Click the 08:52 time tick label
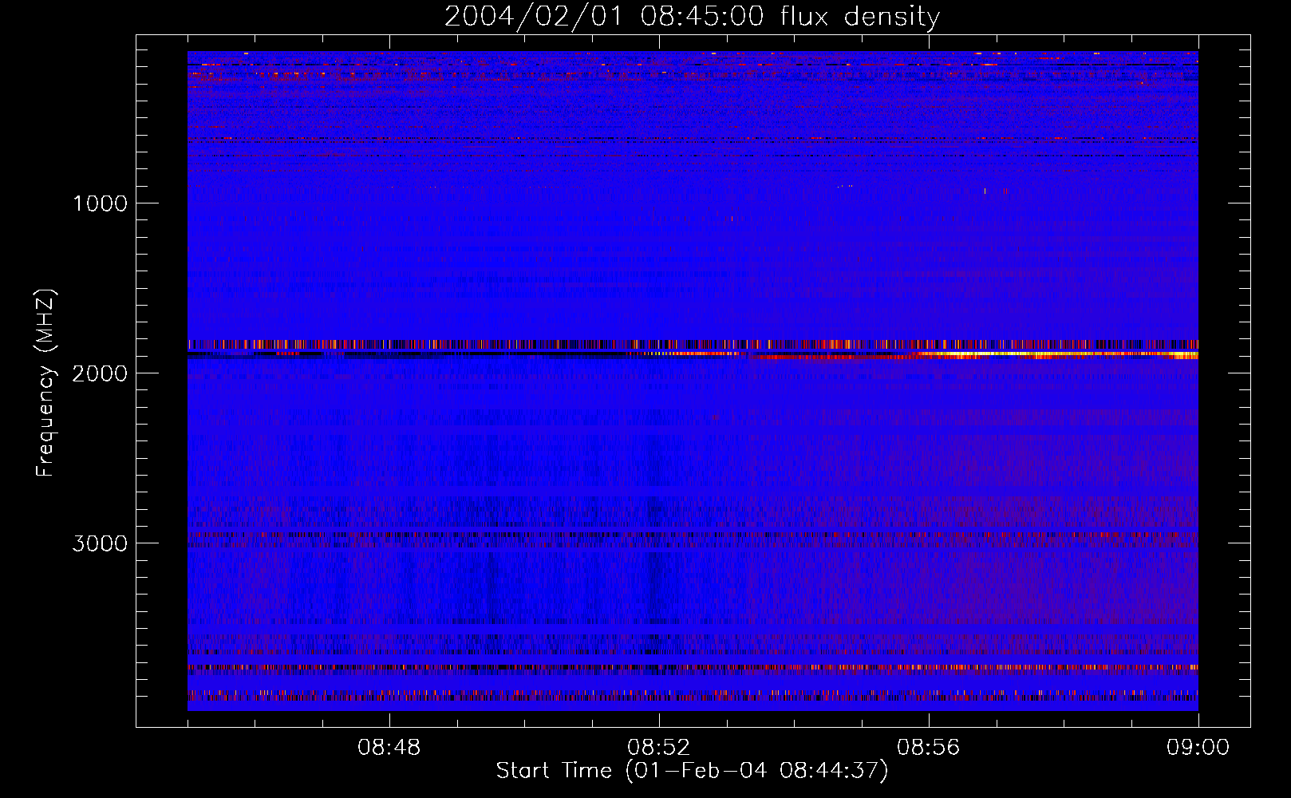This screenshot has height=798, width=1291. coord(659,748)
